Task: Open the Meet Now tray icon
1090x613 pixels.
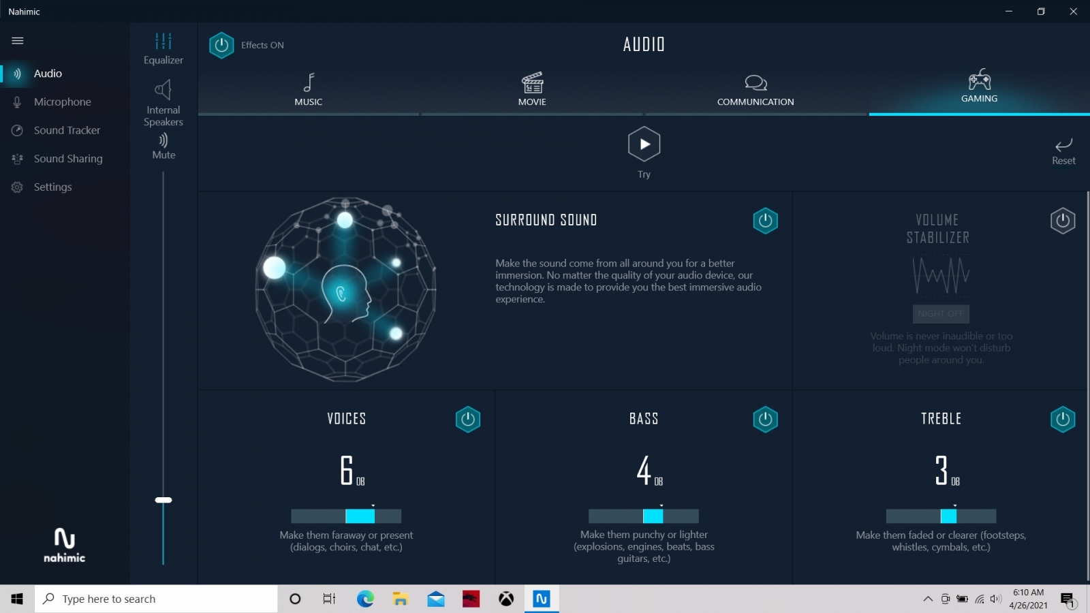Action: point(945,599)
